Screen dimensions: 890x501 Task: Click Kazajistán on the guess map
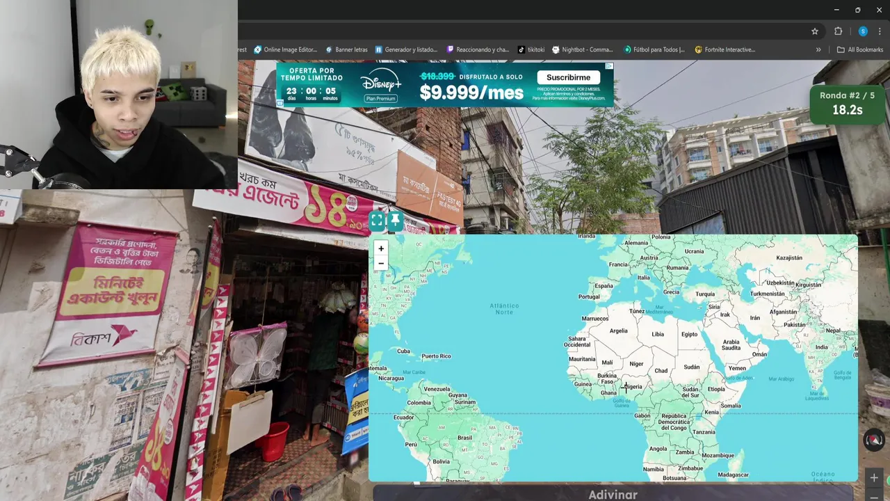click(x=789, y=258)
